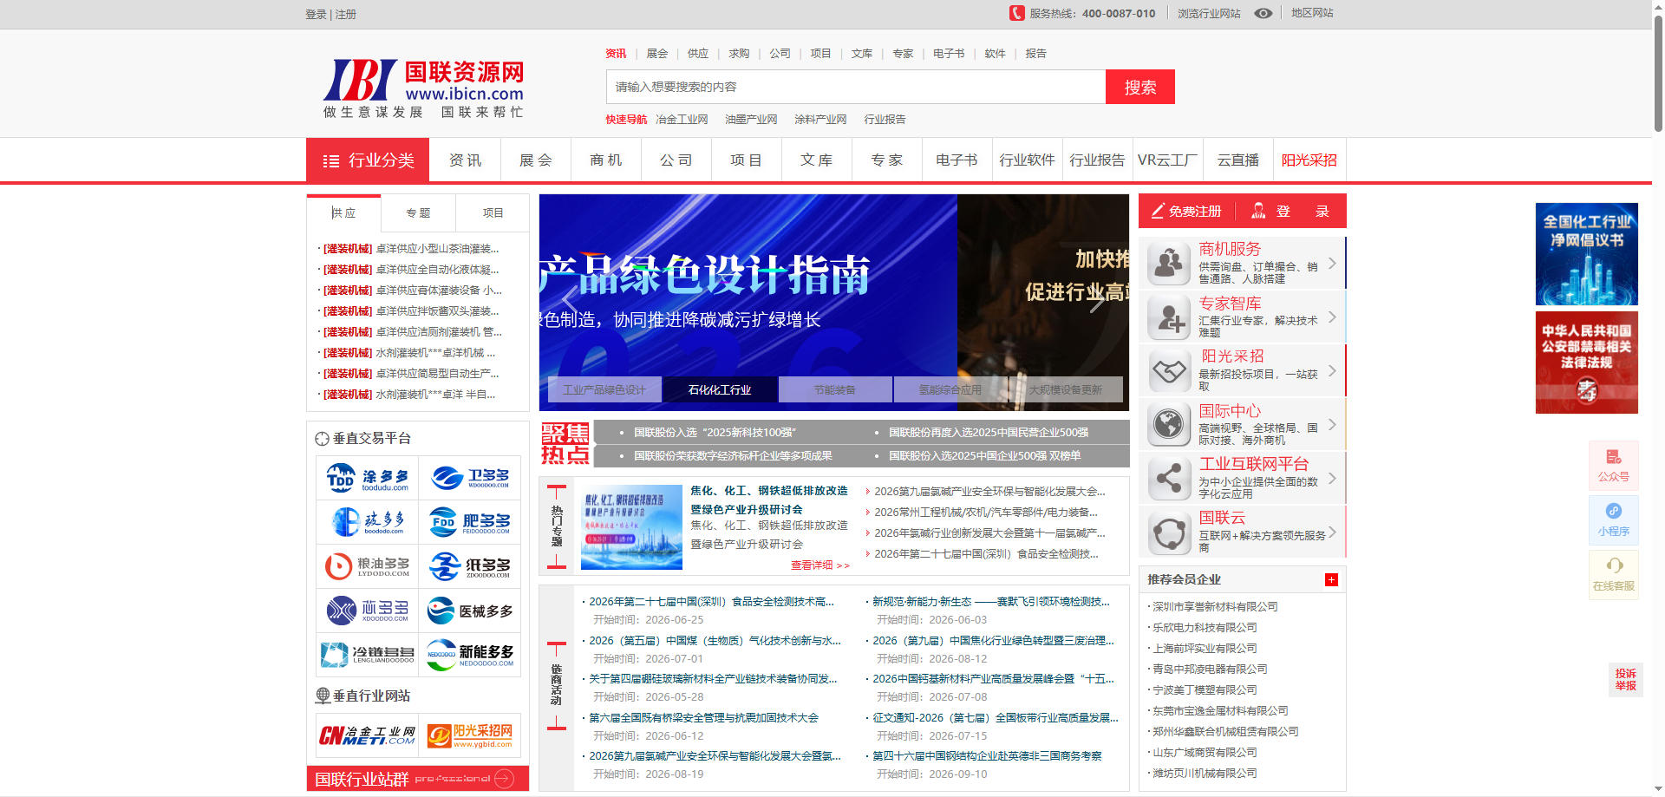Click the red phone hotline icon
The width and height of the screenshot is (1665, 797).
click(x=1017, y=13)
